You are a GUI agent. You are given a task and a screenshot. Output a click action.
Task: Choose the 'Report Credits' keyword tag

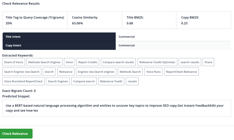[88, 62]
